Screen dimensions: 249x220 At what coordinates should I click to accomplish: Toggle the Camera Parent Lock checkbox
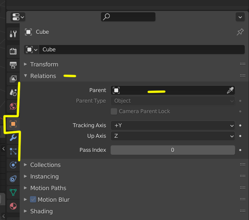(x=114, y=111)
